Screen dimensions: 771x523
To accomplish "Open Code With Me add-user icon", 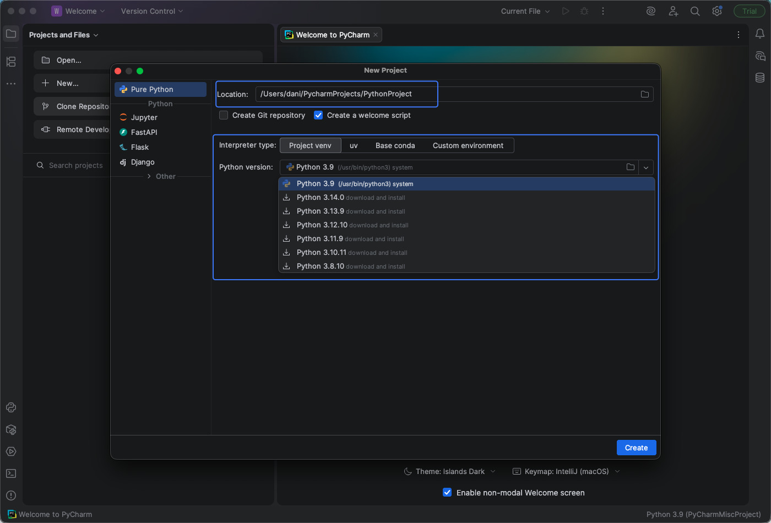I will (673, 11).
